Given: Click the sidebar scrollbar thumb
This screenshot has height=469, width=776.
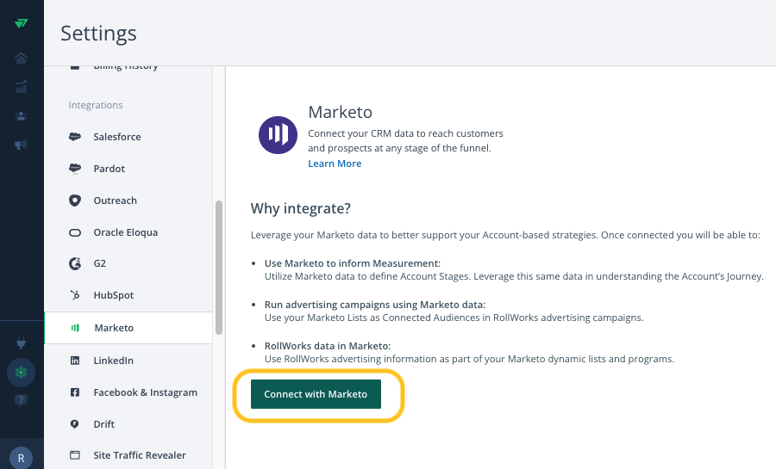Looking at the screenshot, I should click(219, 268).
